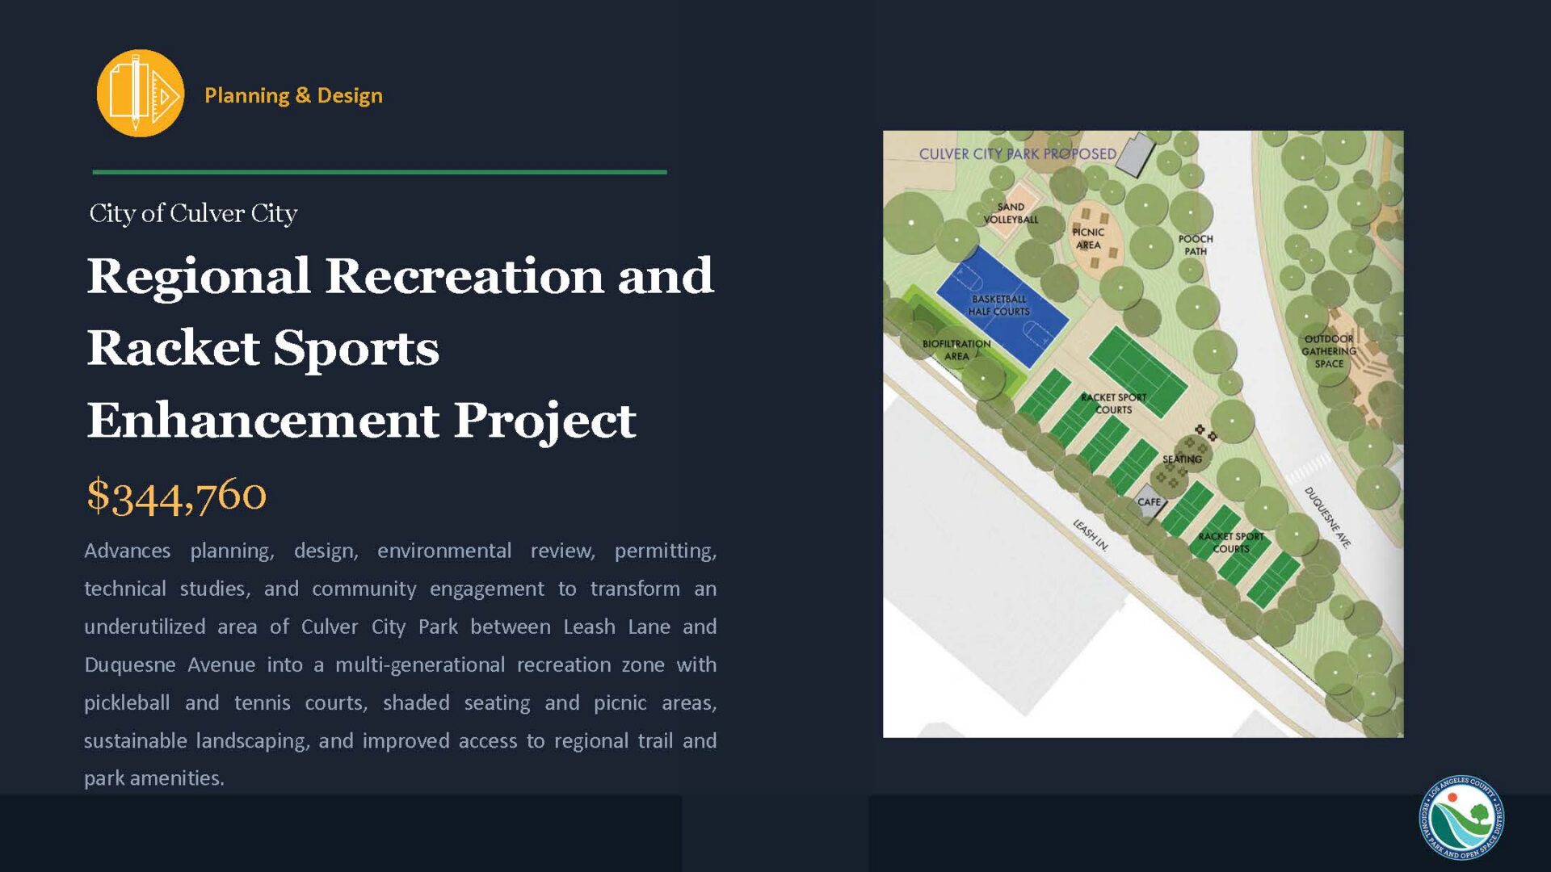Click the City of Culver City subtitle
The width and height of the screenshot is (1551, 872).
click(193, 213)
